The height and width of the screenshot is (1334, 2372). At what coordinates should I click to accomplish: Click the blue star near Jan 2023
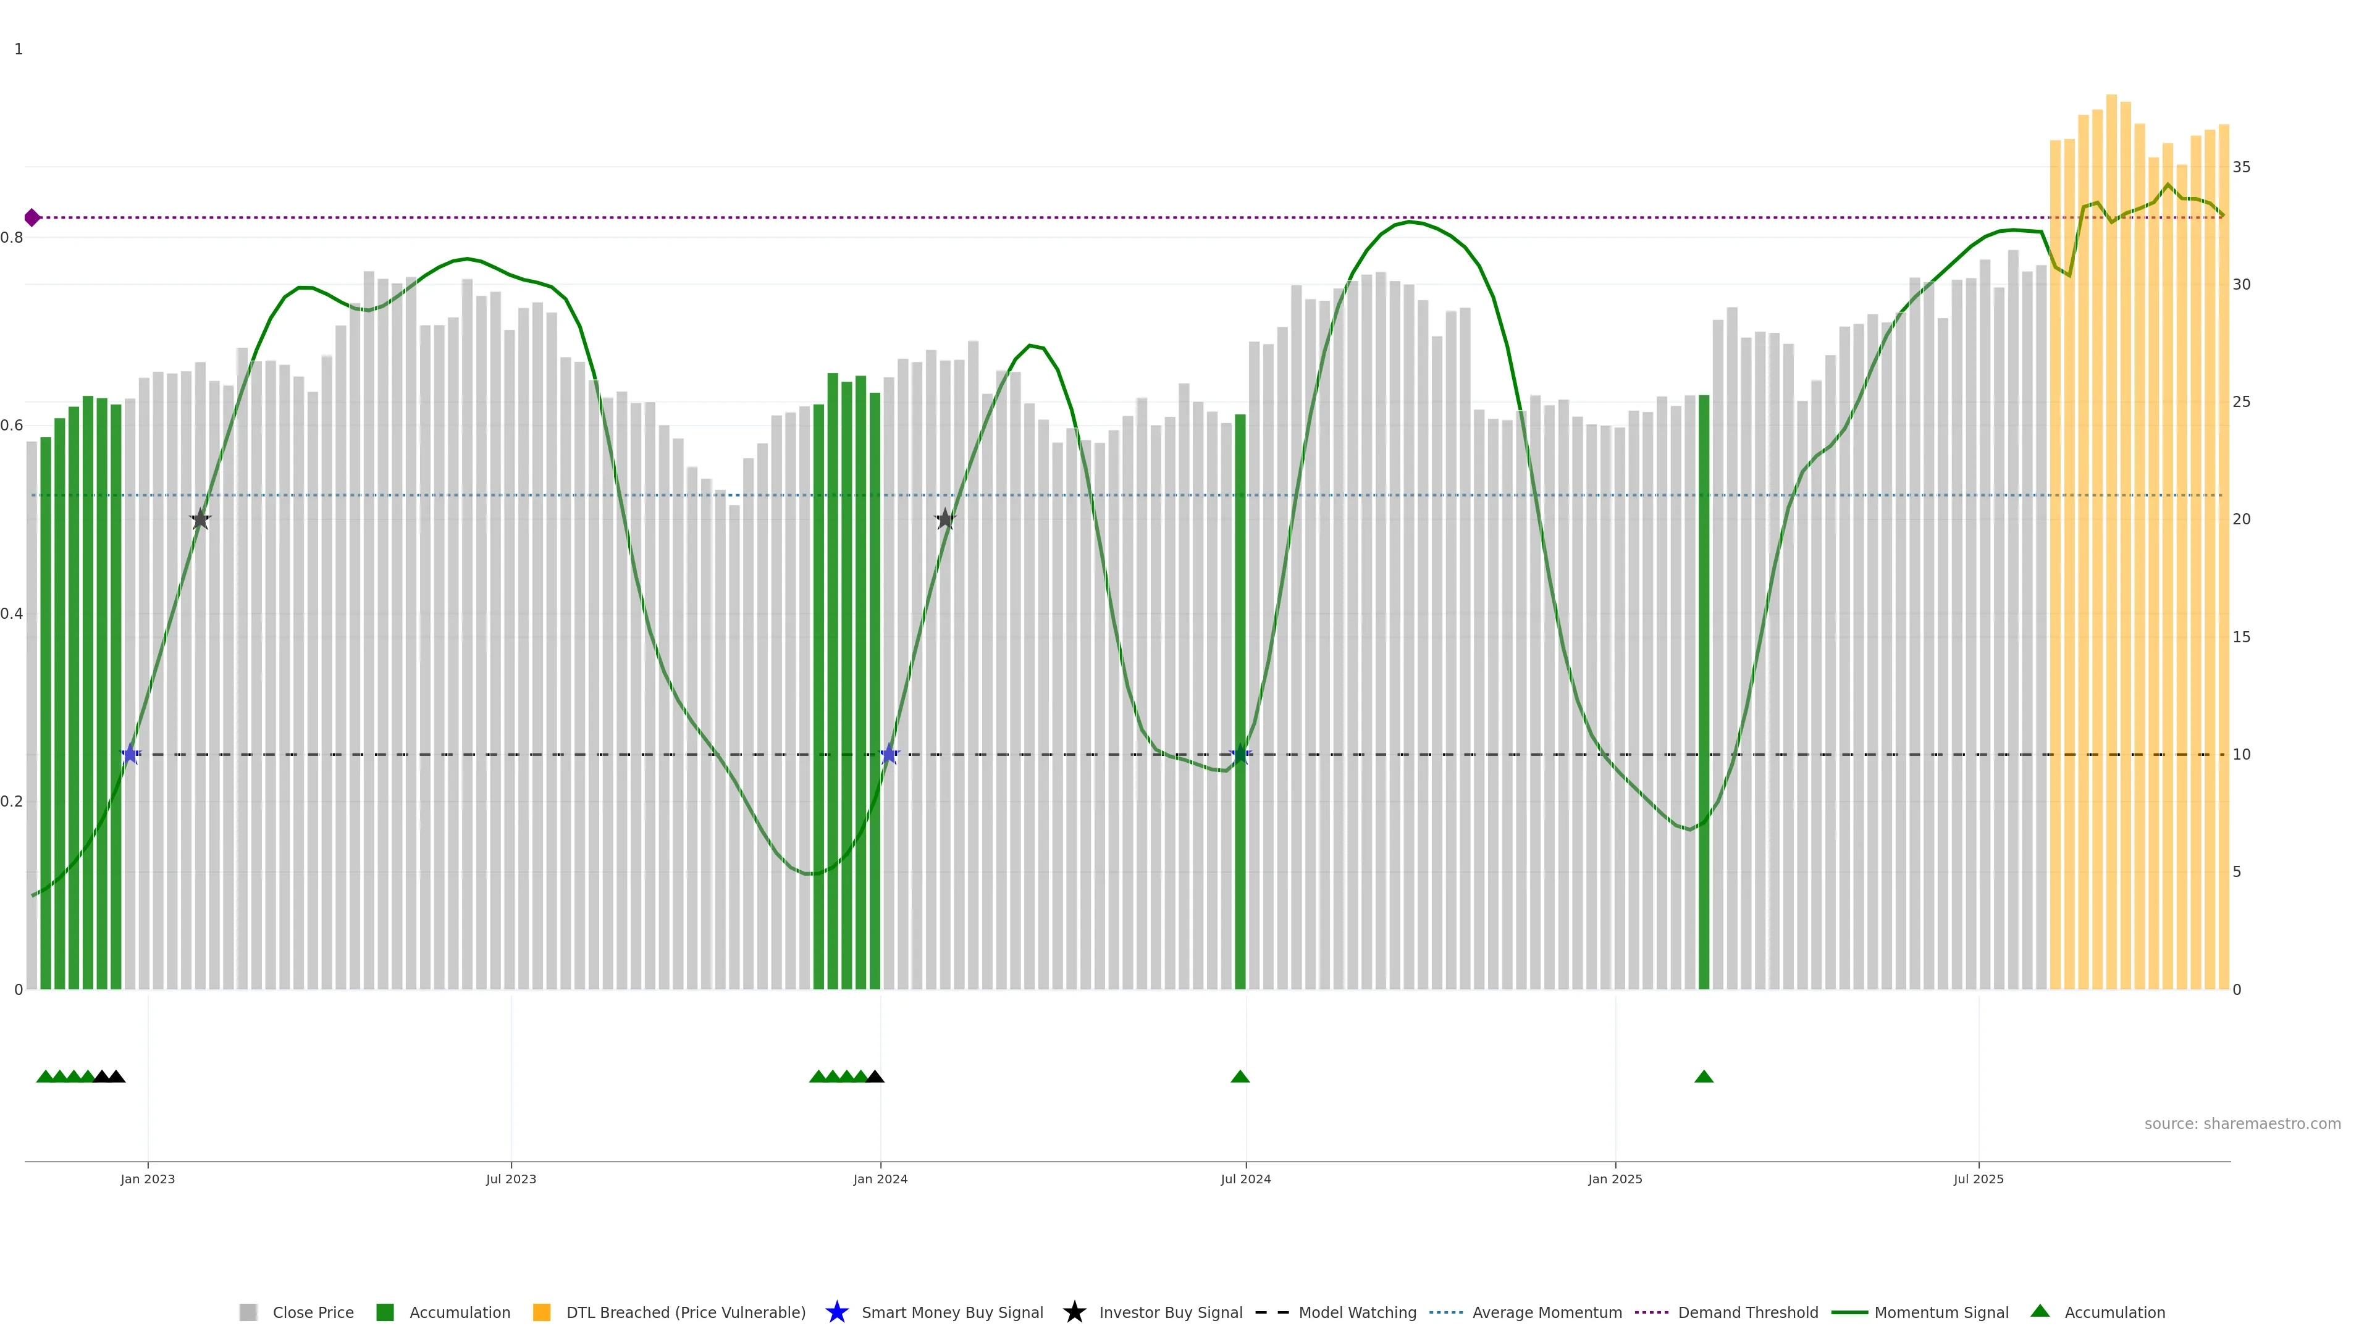click(x=131, y=754)
